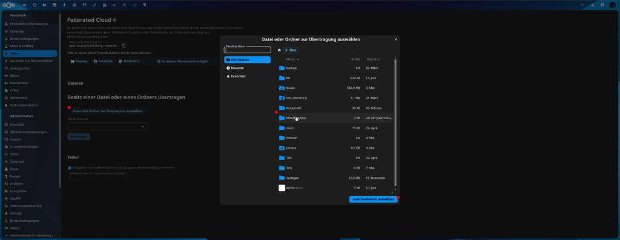Go to home folder in file picker
The image size is (620, 240).
[x=279, y=50]
